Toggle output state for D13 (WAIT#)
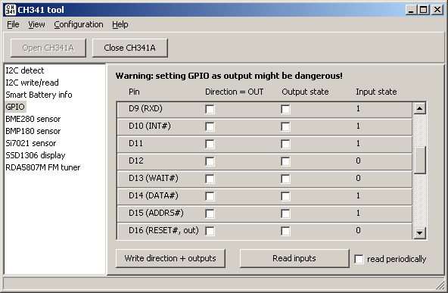Image resolution: width=448 pixels, height=293 pixels. pos(285,179)
